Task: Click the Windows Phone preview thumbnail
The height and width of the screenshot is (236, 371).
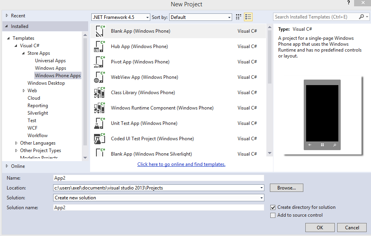Action: [322, 115]
